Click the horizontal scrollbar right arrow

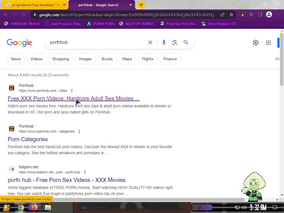click(277, 200)
